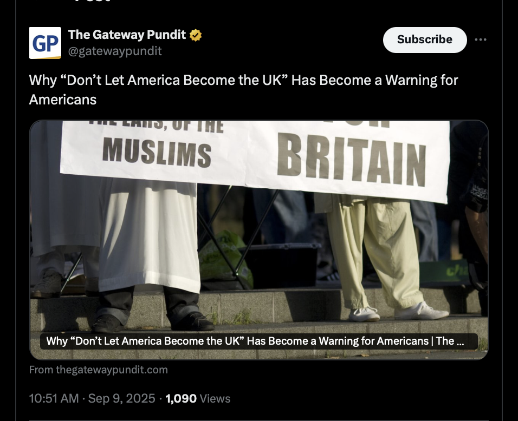The height and width of the screenshot is (421, 518).
Task: Open the article preview card image
Action: click(258, 240)
